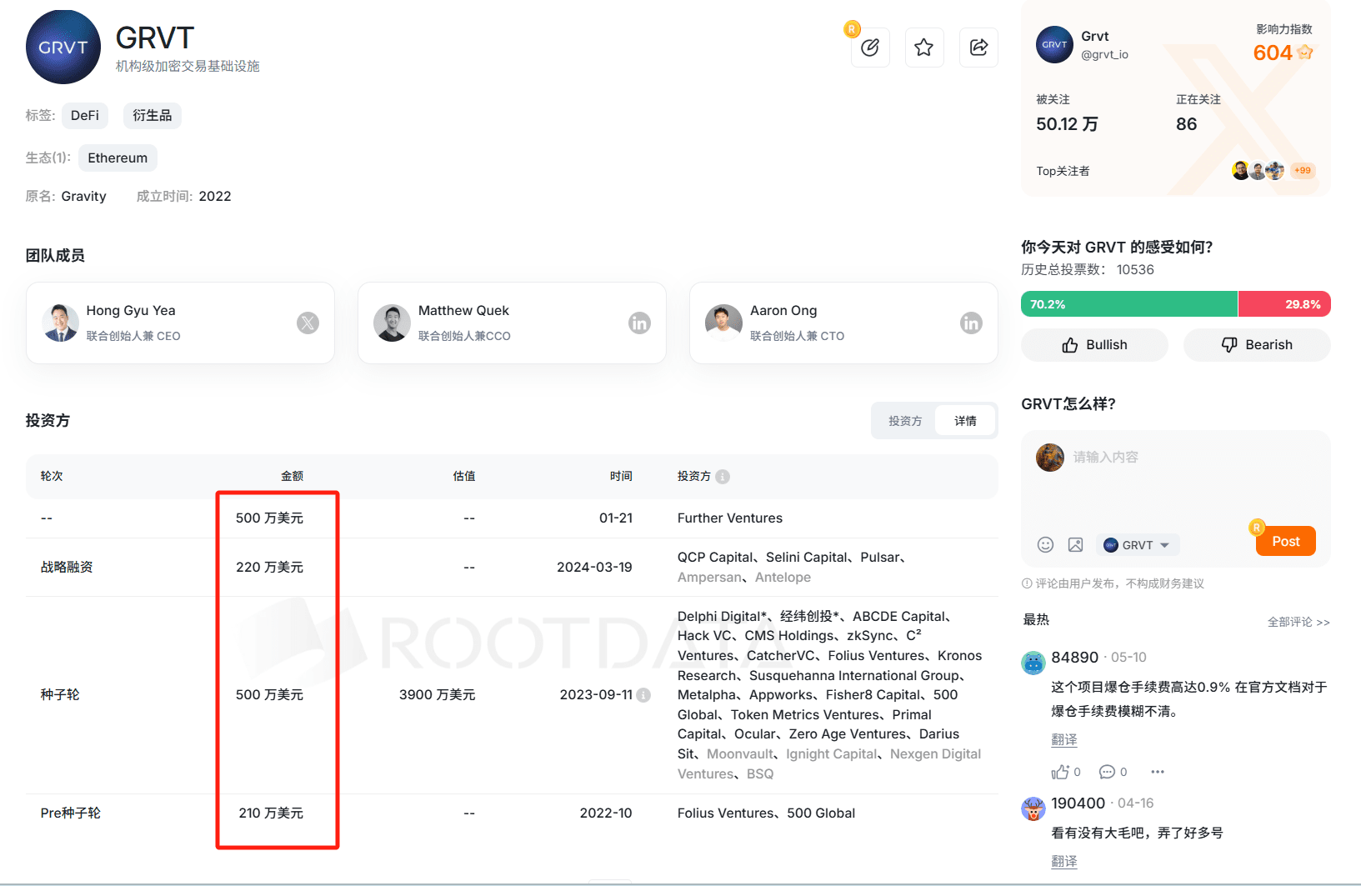Vote Bullish on GRVT
Image resolution: width=1361 pixels, height=886 pixels.
1094,345
